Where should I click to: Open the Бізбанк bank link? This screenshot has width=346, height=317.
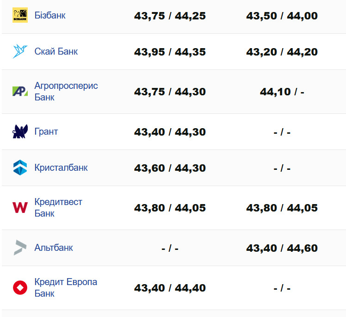(50, 15)
